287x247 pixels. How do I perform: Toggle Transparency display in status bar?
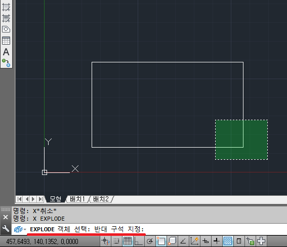pos(228,241)
